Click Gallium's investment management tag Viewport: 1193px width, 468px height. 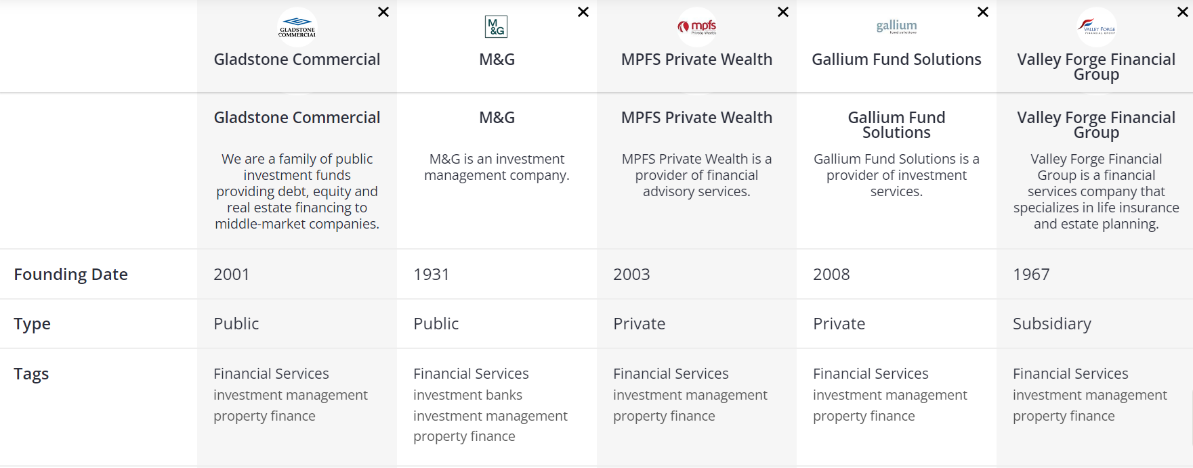(x=889, y=395)
